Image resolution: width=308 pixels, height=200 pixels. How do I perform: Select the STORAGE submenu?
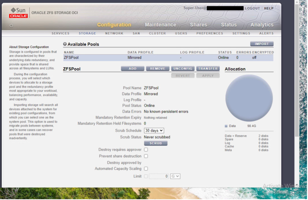pyautogui.click(x=87, y=34)
